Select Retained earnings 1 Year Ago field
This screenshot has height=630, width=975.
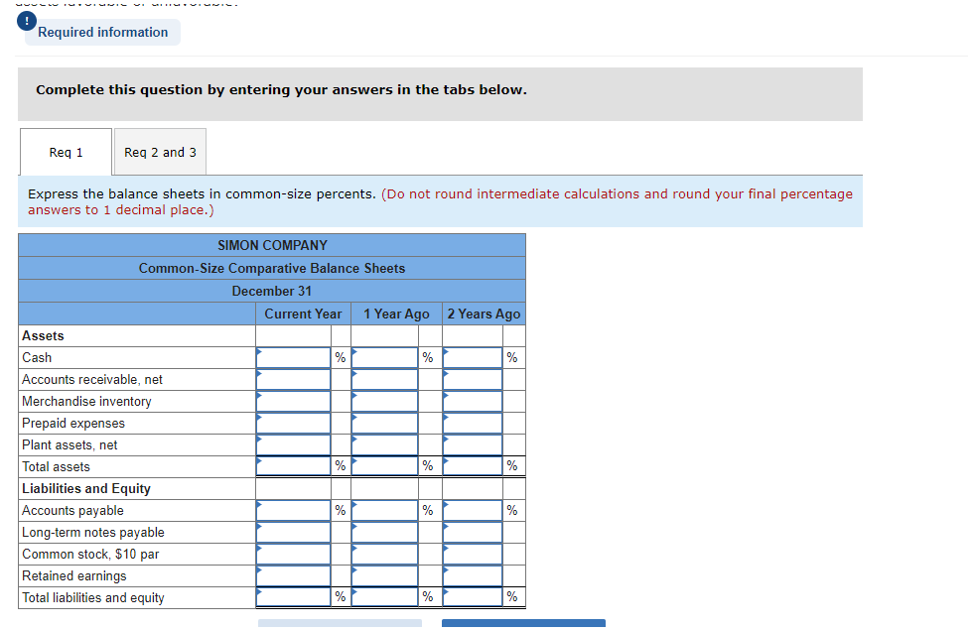(385, 576)
